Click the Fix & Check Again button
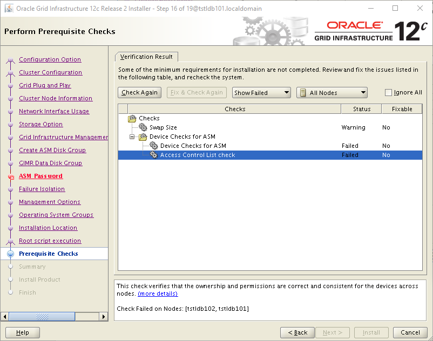This screenshot has width=433, height=341. pyautogui.click(x=197, y=92)
